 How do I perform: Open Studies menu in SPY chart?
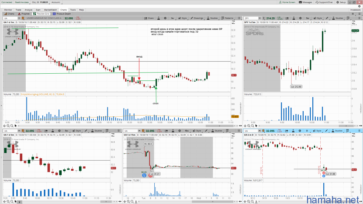click(x=338, y=18)
